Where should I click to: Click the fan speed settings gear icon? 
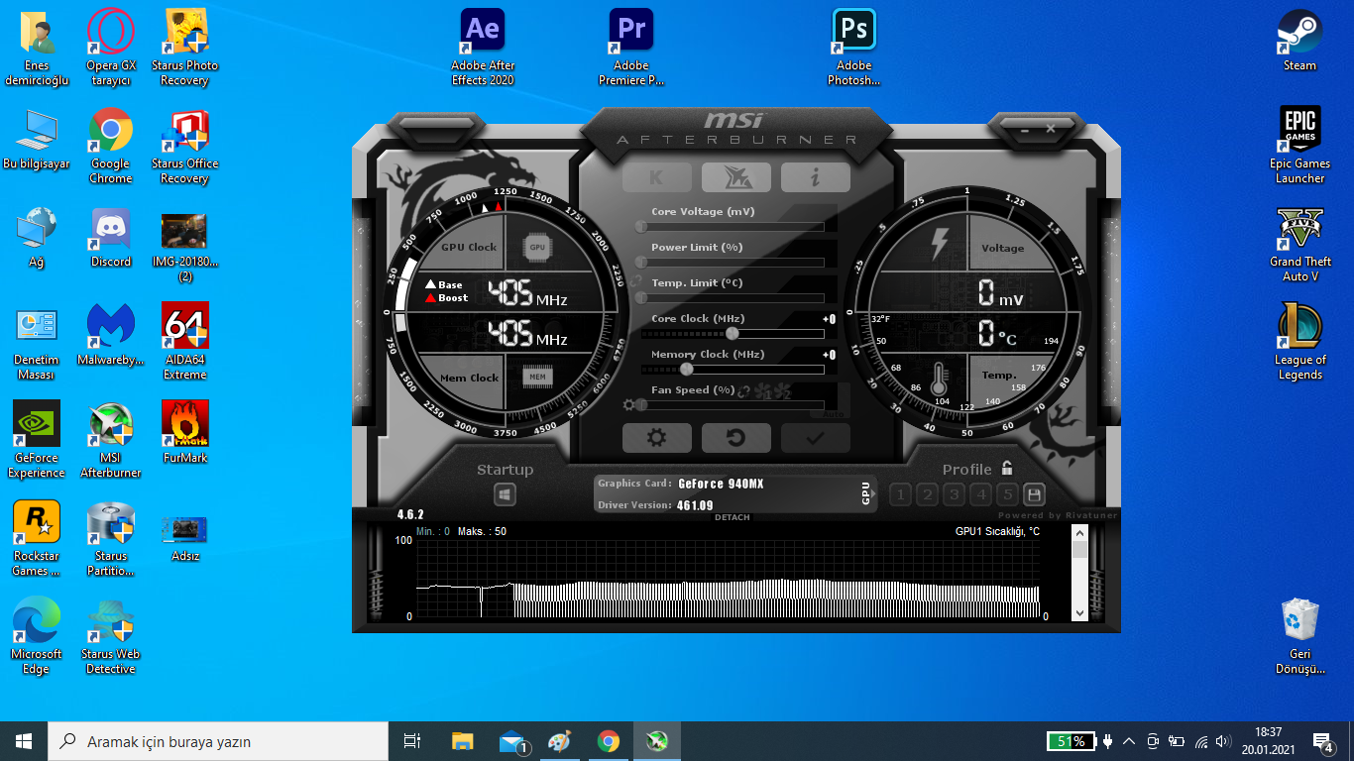[628, 404]
